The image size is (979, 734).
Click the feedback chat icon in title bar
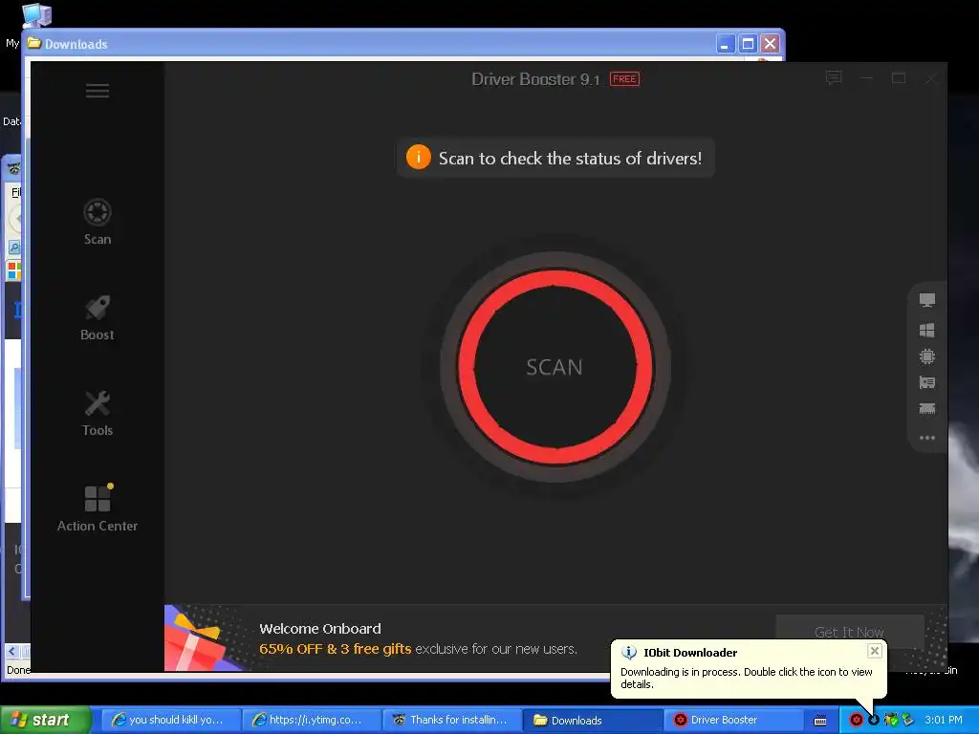tap(834, 78)
